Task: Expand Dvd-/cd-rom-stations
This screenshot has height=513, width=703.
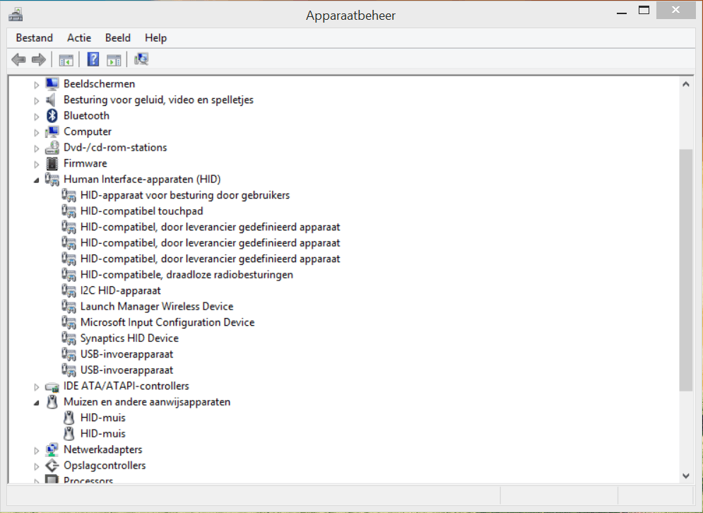Action: pyautogui.click(x=37, y=148)
